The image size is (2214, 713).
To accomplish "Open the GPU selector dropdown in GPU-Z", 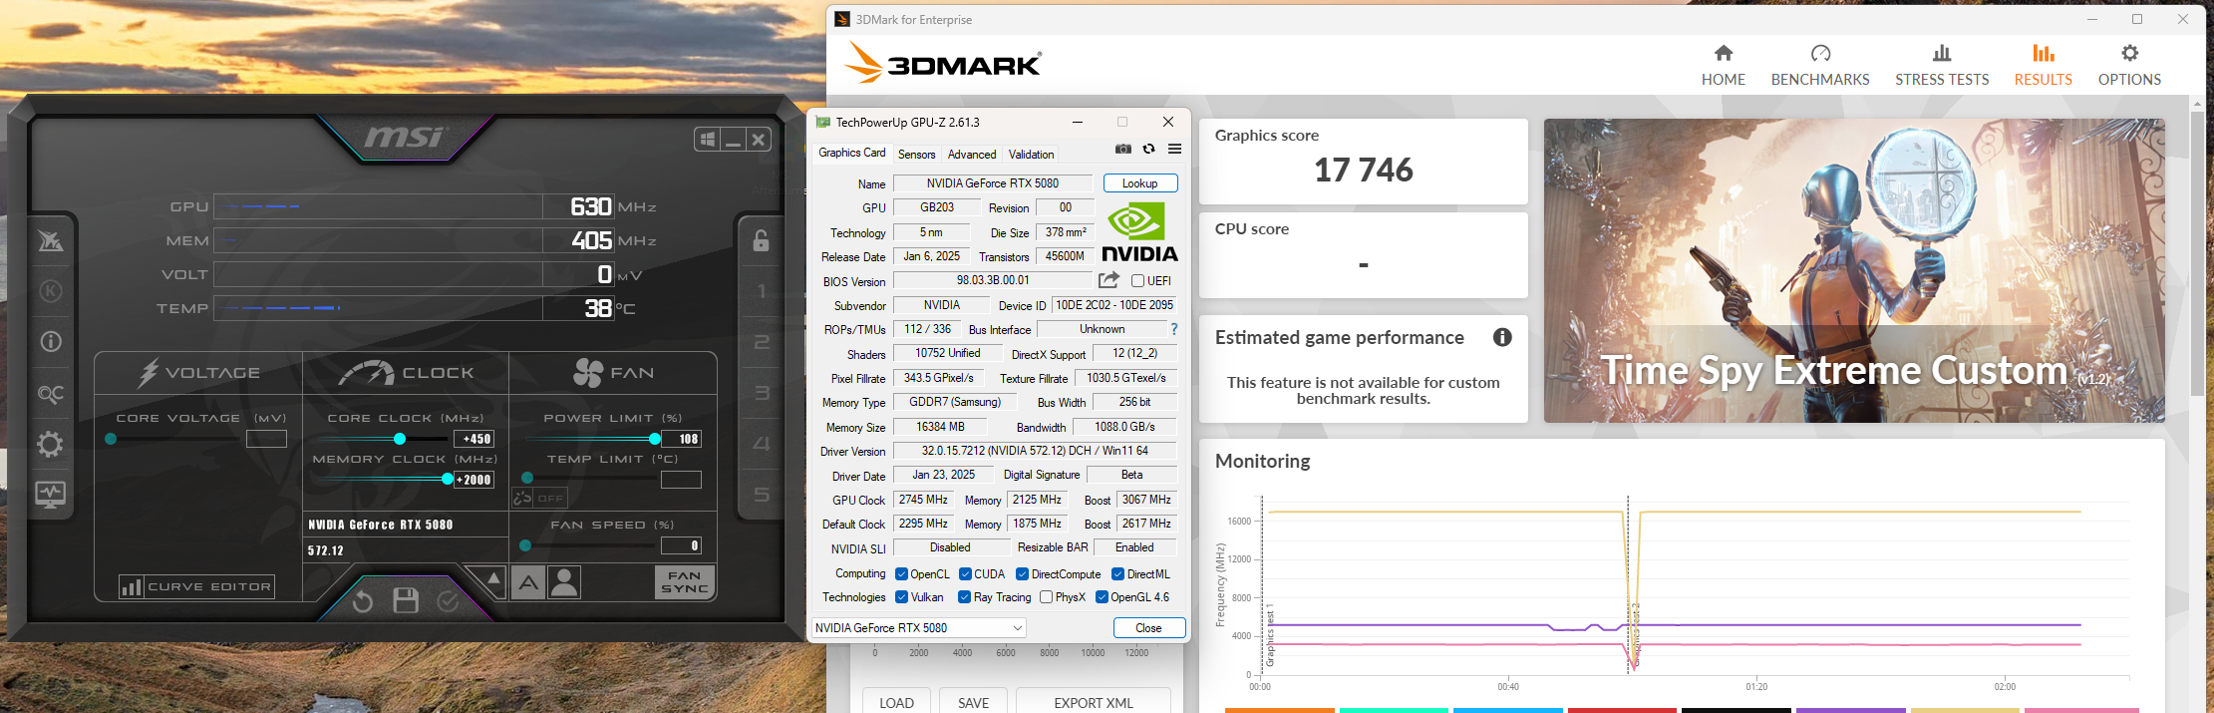I will (918, 627).
